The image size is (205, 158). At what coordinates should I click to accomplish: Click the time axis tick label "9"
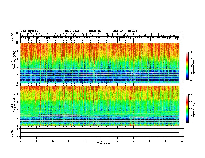coord(166,141)
